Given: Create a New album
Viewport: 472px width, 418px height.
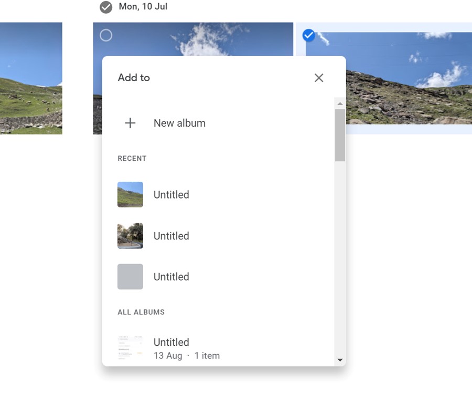Looking at the screenshot, I should coord(179,123).
